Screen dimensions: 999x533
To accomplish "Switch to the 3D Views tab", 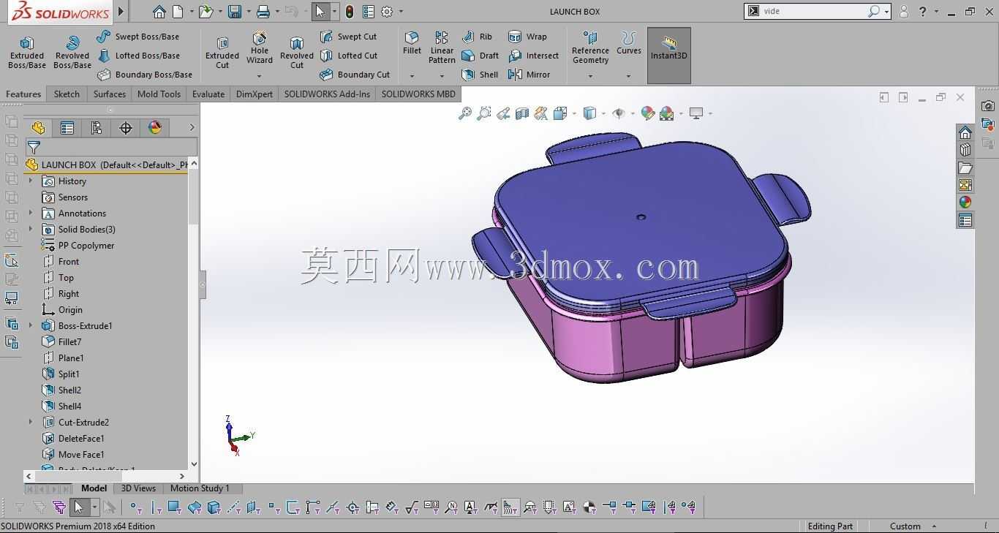I will (x=138, y=488).
